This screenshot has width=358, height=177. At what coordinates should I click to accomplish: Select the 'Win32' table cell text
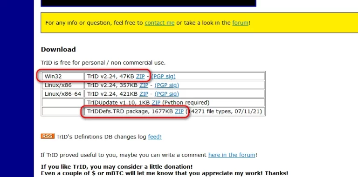point(53,76)
